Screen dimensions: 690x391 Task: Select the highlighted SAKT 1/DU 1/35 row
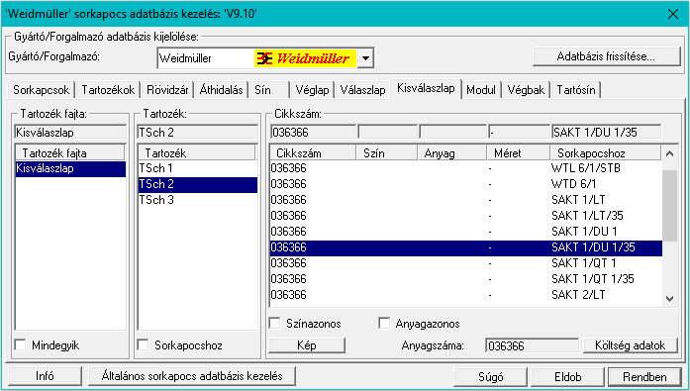tap(466, 247)
